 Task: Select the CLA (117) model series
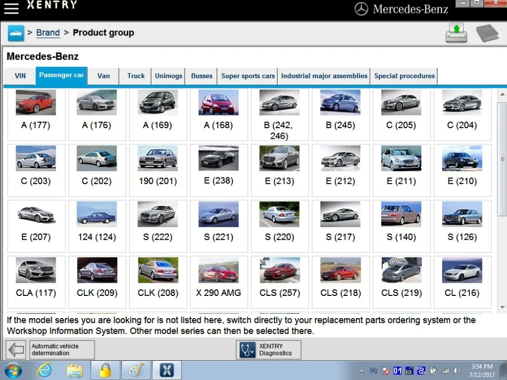click(x=36, y=282)
